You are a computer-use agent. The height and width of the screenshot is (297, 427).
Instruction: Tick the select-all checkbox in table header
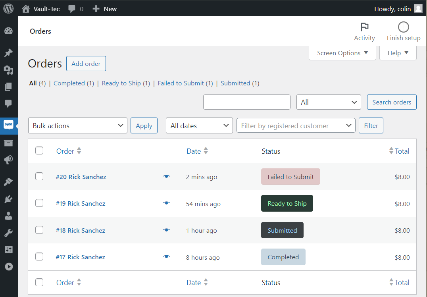coord(39,150)
